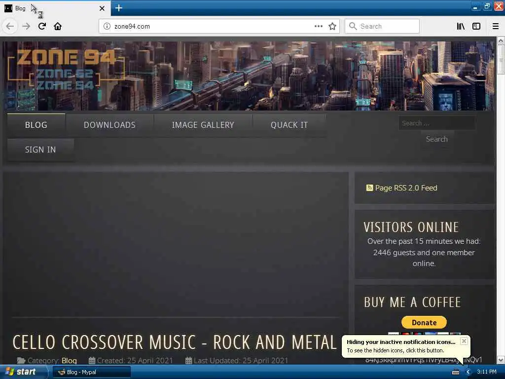Image resolution: width=505 pixels, height=379 pixels.
Task: Click the '2446 guests and one member' text
Action: (x=424, y=252)
